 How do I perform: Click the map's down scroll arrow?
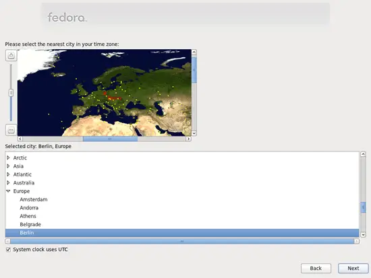[194, 133]
